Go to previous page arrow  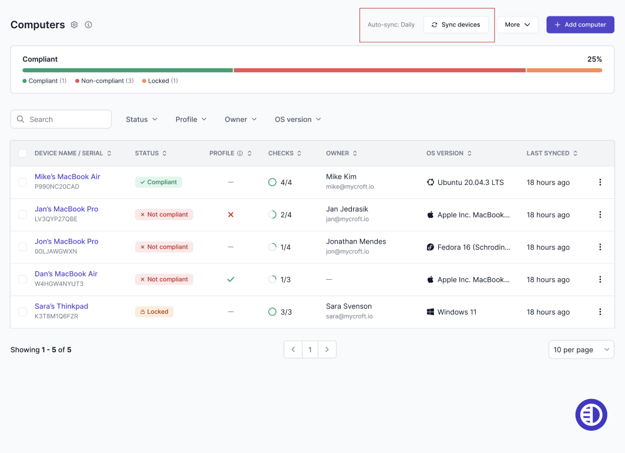(293, 350)
